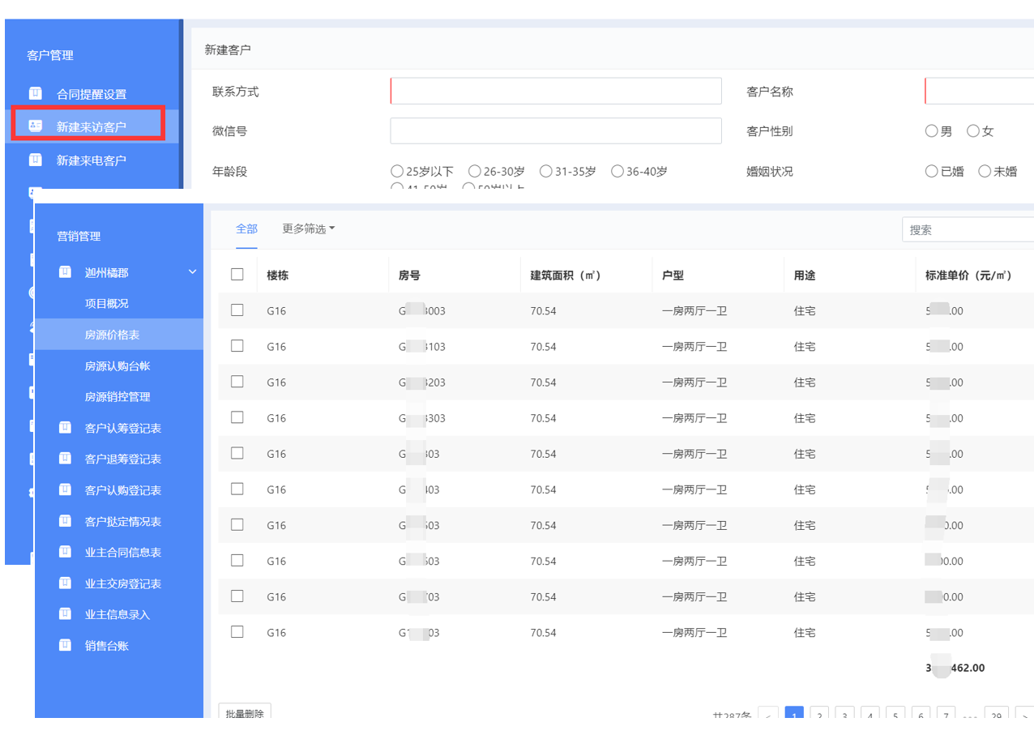This screenshot has width=1034, height=752.
Task: Click the 批量删除 button
Action: [245, 713]
